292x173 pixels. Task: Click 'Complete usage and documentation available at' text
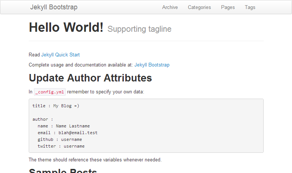click(x=81, y=65)
